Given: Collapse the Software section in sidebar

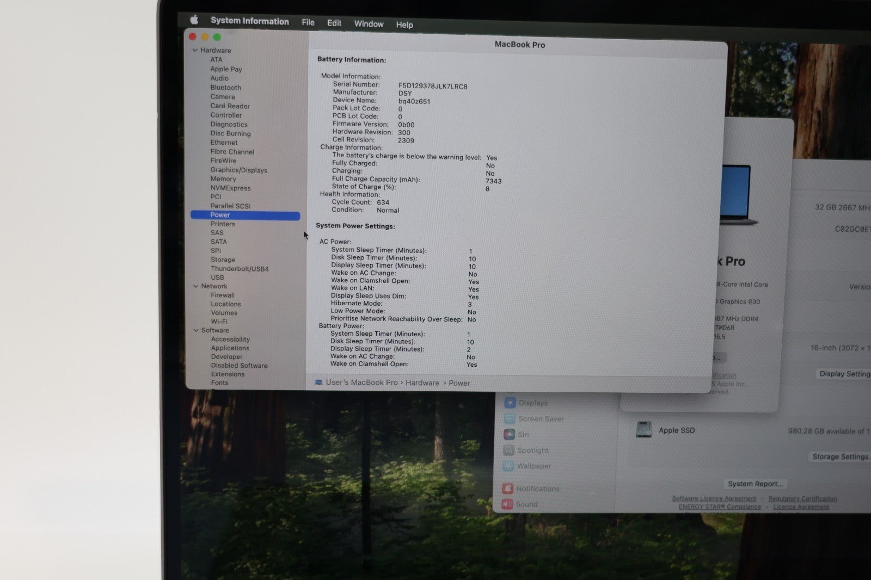Looking at the screenshot, I should tap(196, 330).
